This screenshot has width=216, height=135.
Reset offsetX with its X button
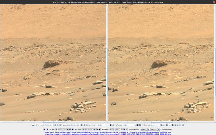[140, 125]
